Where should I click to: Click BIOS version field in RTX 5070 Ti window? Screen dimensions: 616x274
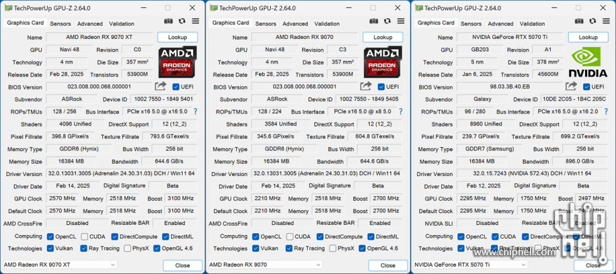coord(510,87)
